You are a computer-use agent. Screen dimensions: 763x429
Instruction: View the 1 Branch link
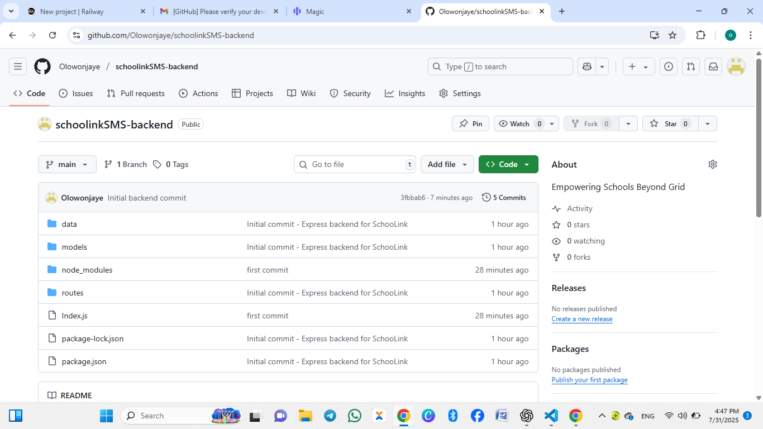[x=126, y=164]
